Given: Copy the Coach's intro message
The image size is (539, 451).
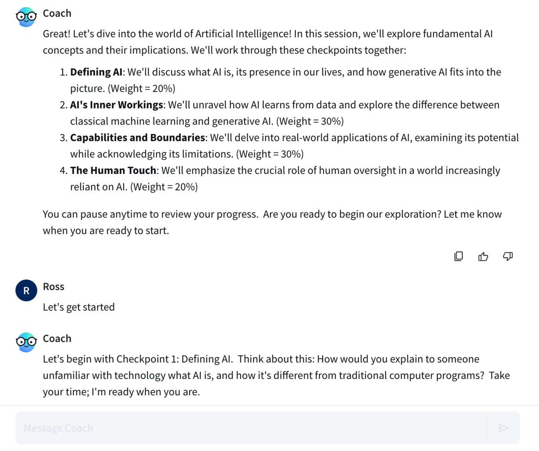Looking at the screenshot, I should coord(458,256).
